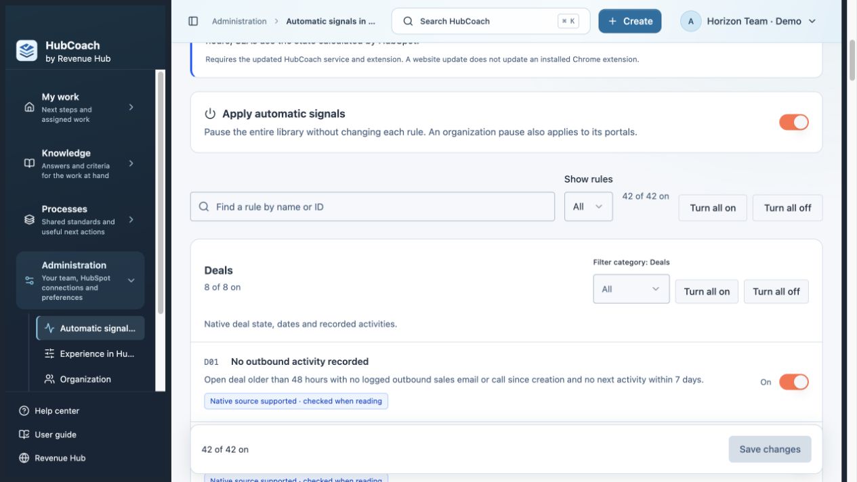
Task: Click the Knowledge book icon
Action: tap(29, 163)
